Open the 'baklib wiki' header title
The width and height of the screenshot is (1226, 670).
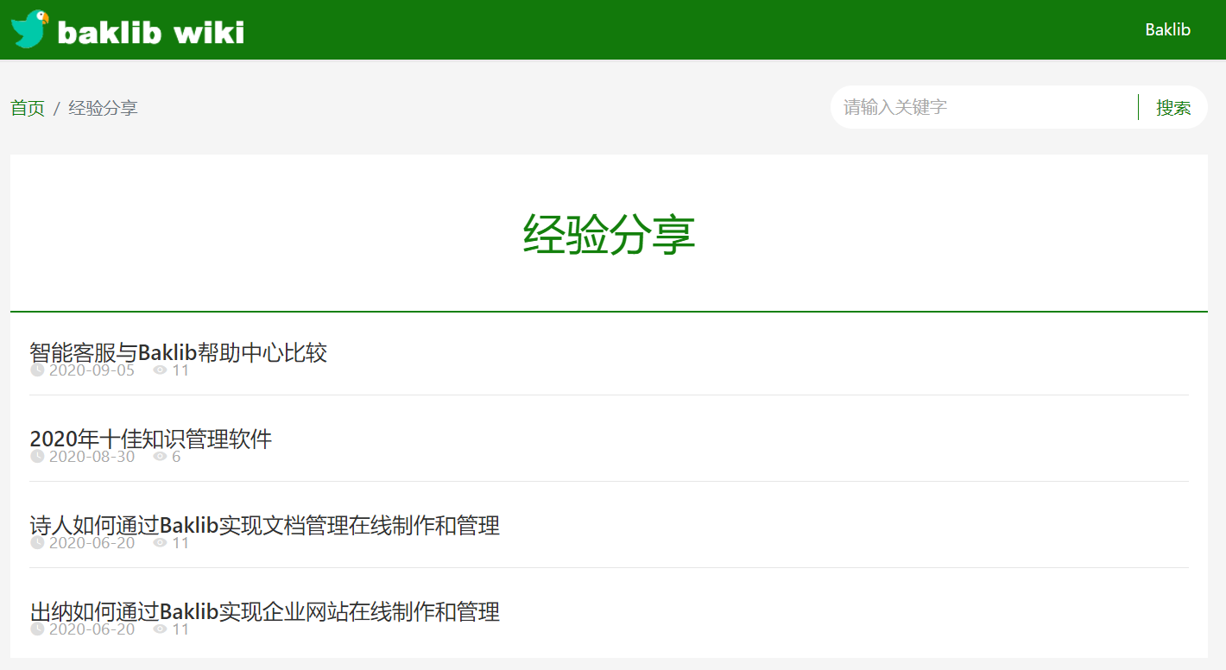coord(151,32)
